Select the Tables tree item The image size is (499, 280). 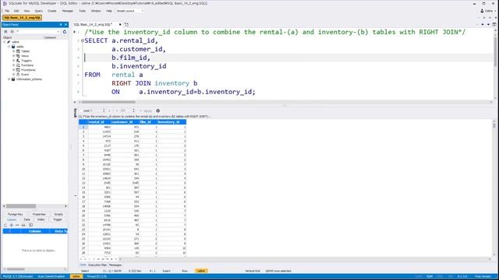(25, 51)
